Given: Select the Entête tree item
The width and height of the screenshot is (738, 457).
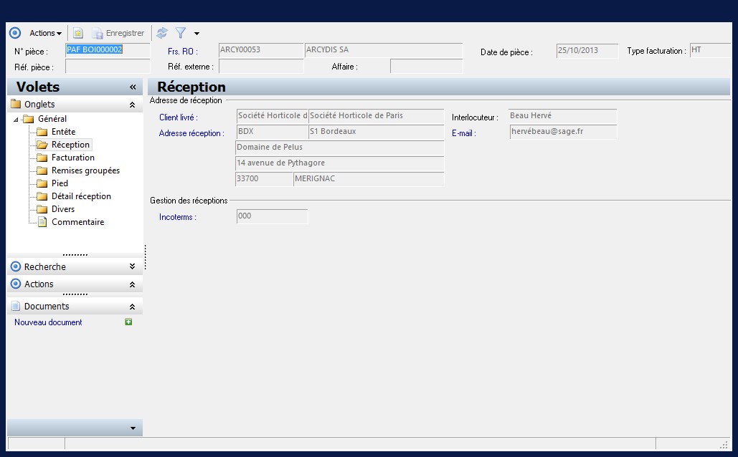Looking at the screenshot, I should [63, 132].
